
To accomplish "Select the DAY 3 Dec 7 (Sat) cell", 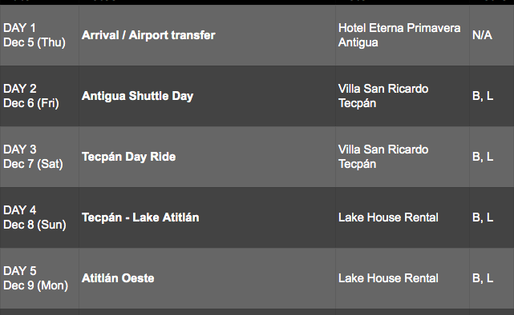I will point(39,157).
